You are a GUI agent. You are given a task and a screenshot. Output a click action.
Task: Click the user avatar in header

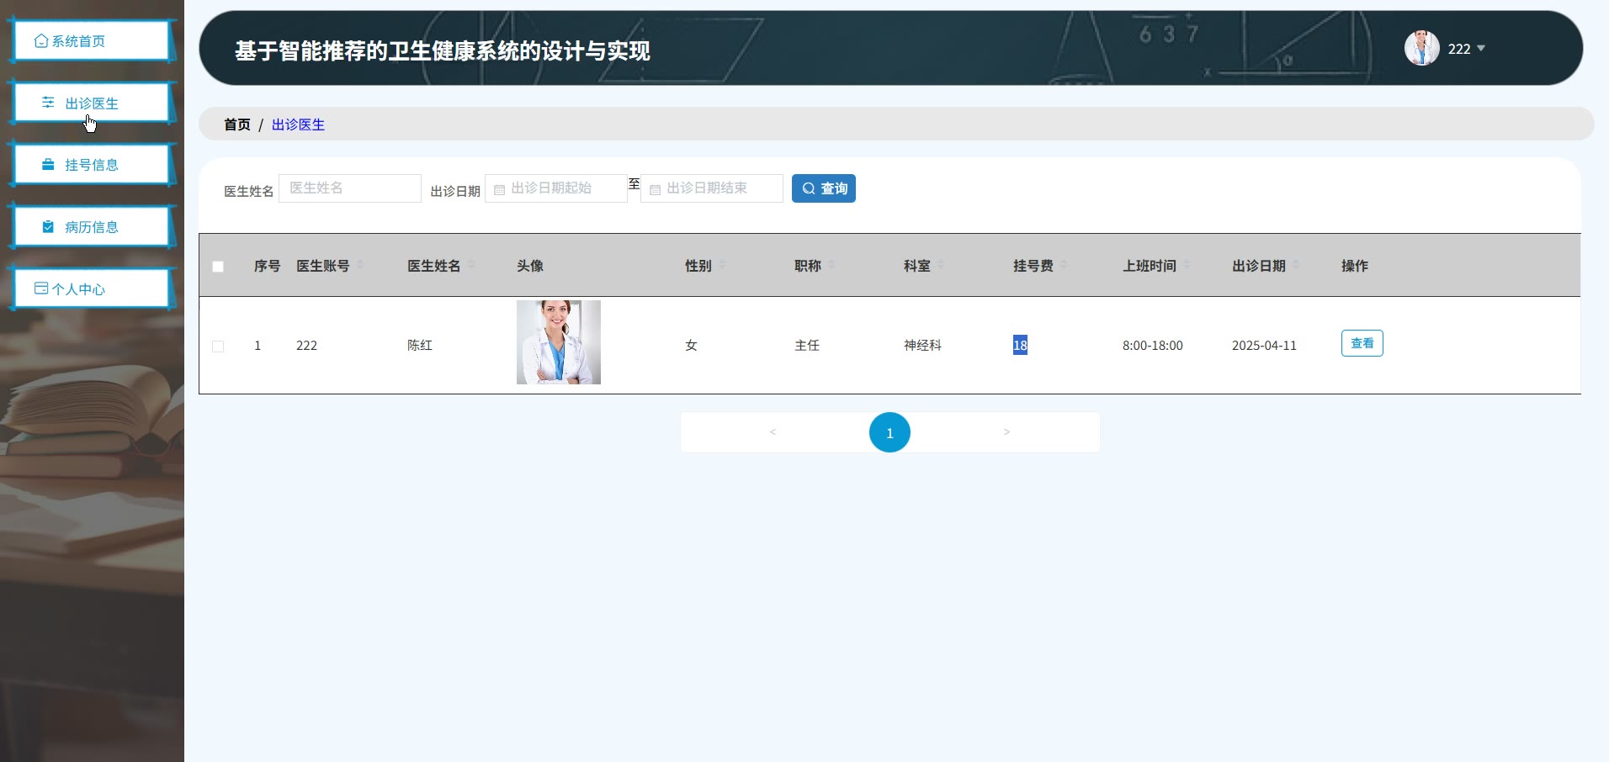pyautogui.click(x=1421, y=48)
